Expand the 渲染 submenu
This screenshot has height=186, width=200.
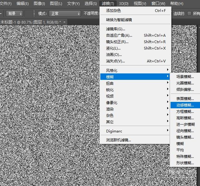pos(135,109)
